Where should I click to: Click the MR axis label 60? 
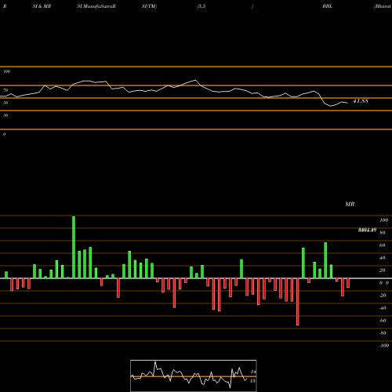382,245
